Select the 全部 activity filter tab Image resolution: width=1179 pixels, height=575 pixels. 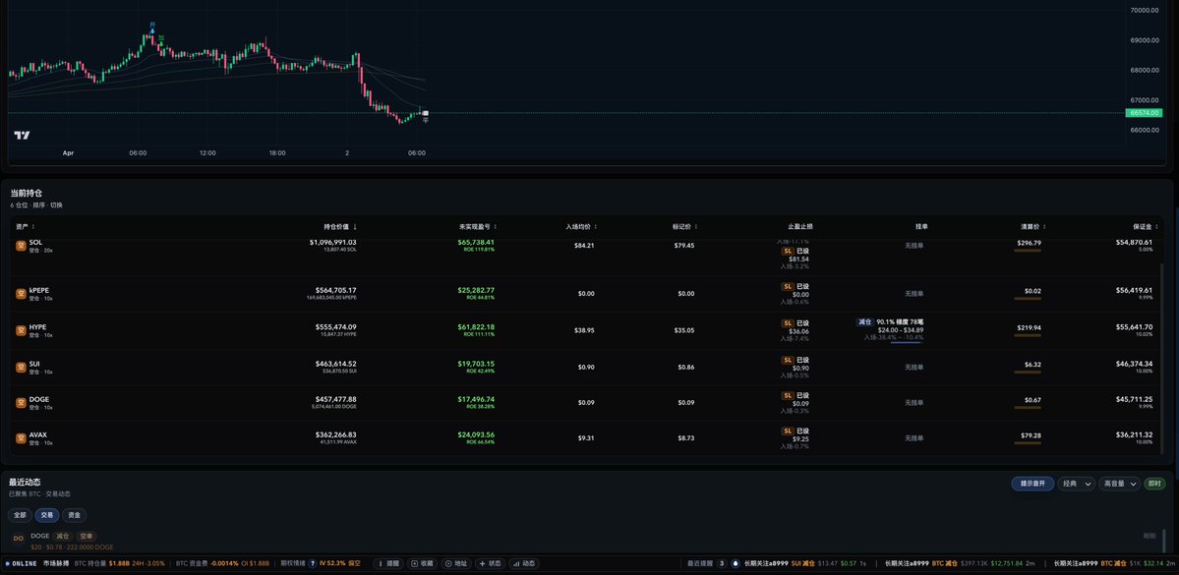click(x=20, y=516)
